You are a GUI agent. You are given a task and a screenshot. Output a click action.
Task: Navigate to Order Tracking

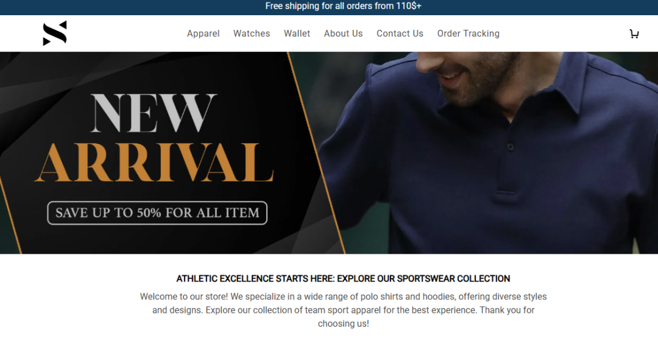(x=468, y=33)
